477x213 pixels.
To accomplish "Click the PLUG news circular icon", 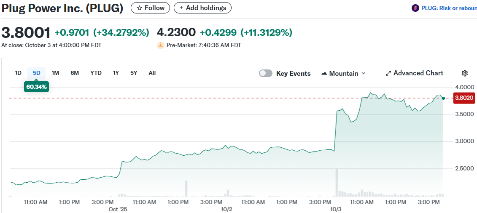I will tap(415, 8).
